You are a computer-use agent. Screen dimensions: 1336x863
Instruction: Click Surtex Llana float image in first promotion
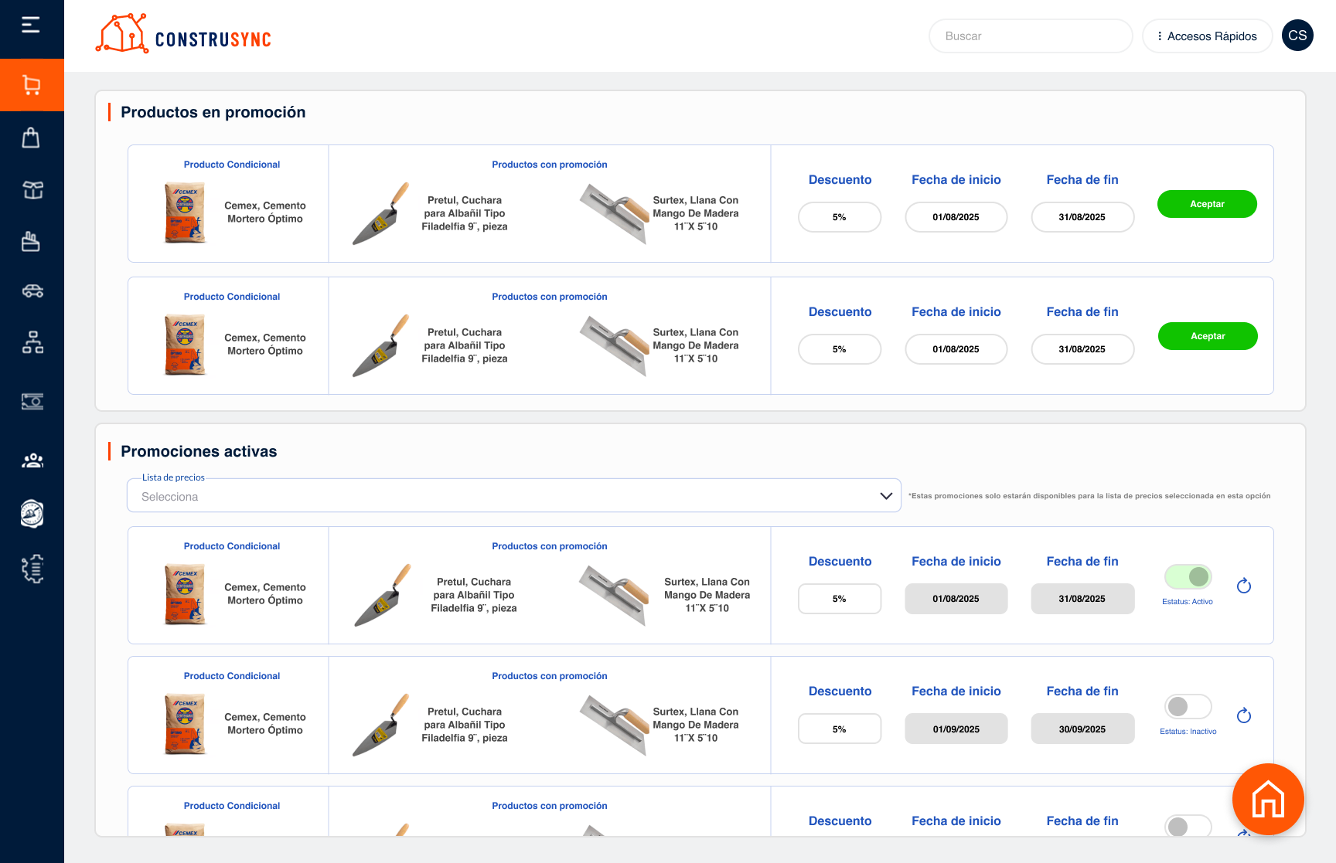615,213
